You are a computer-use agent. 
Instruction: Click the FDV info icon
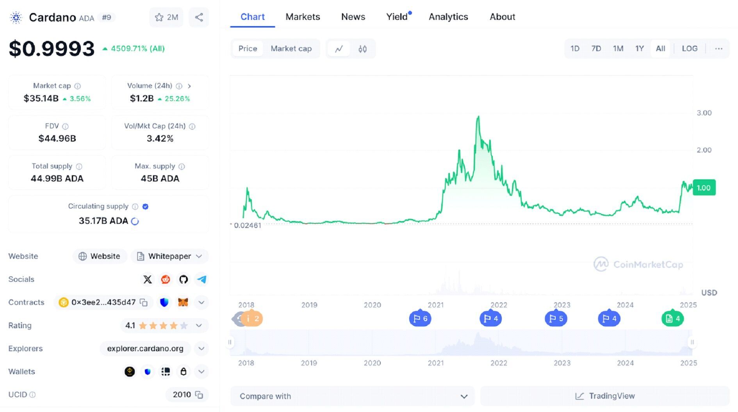pyautogui.click(x=65, y=126)
